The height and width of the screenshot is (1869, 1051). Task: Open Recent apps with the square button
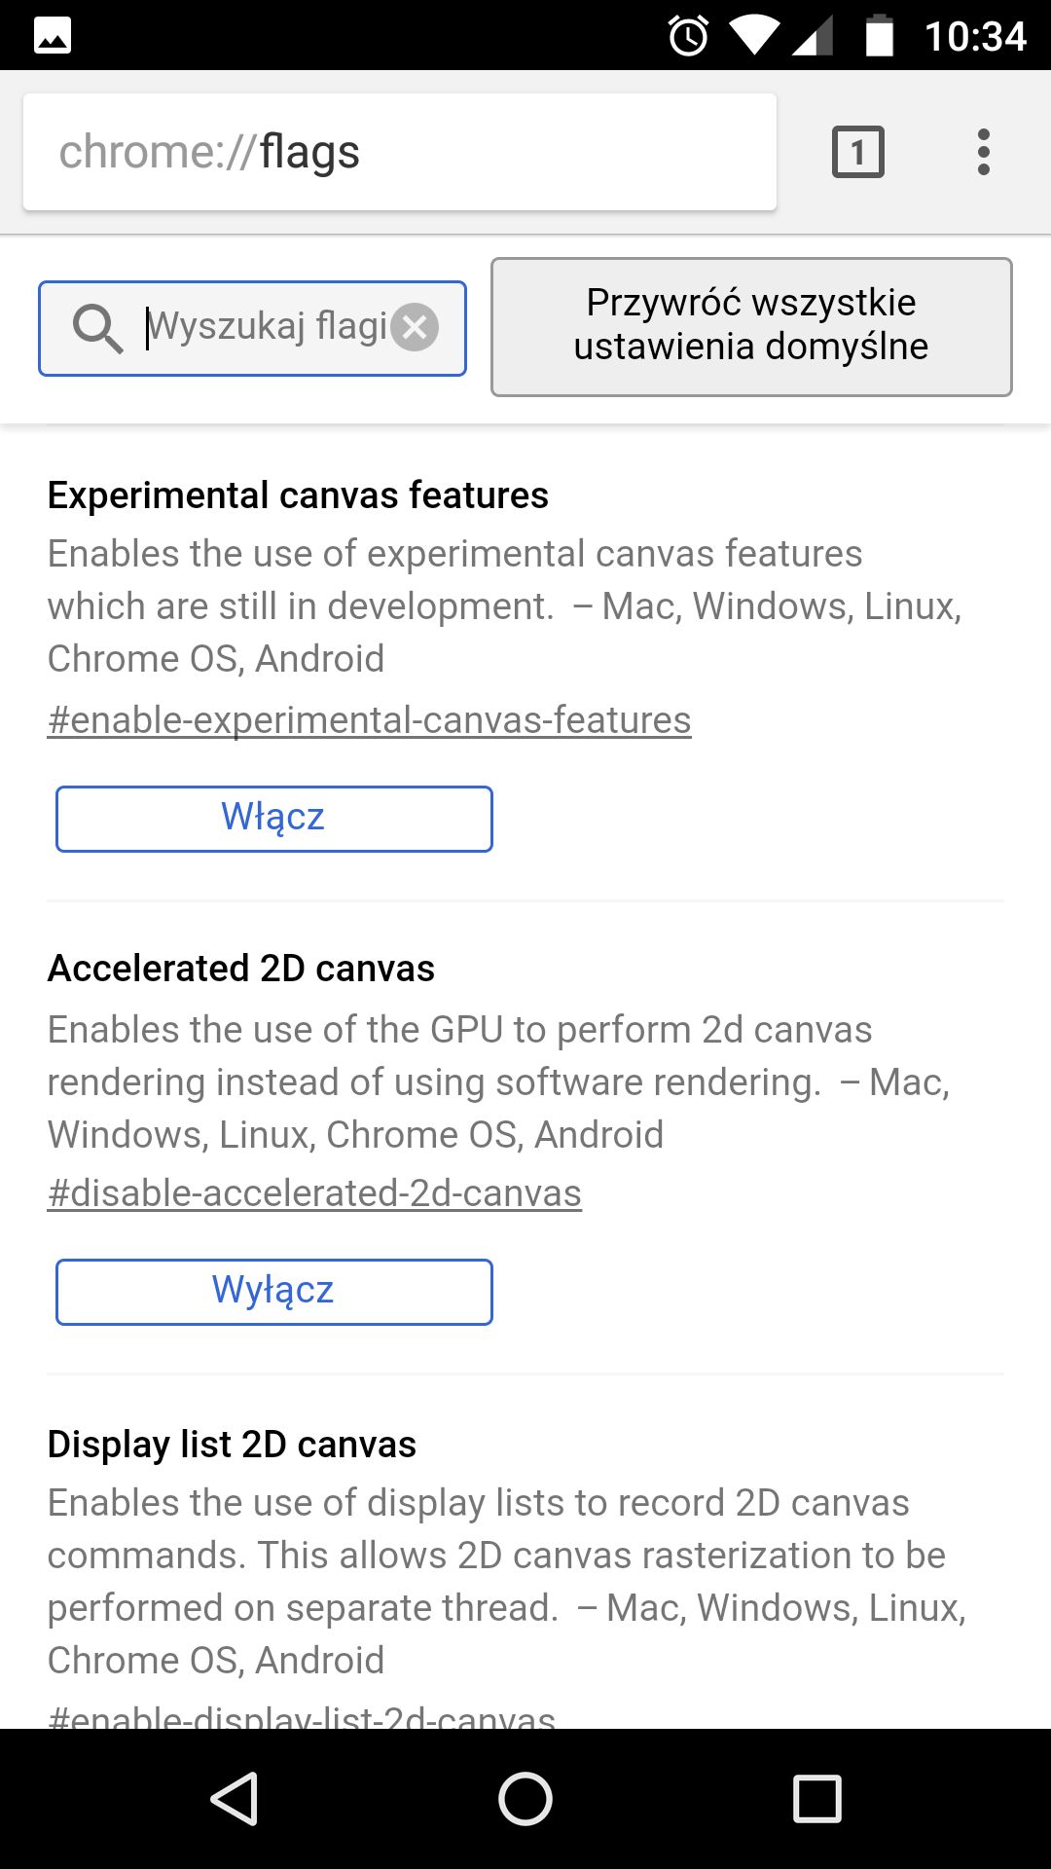816,1798
